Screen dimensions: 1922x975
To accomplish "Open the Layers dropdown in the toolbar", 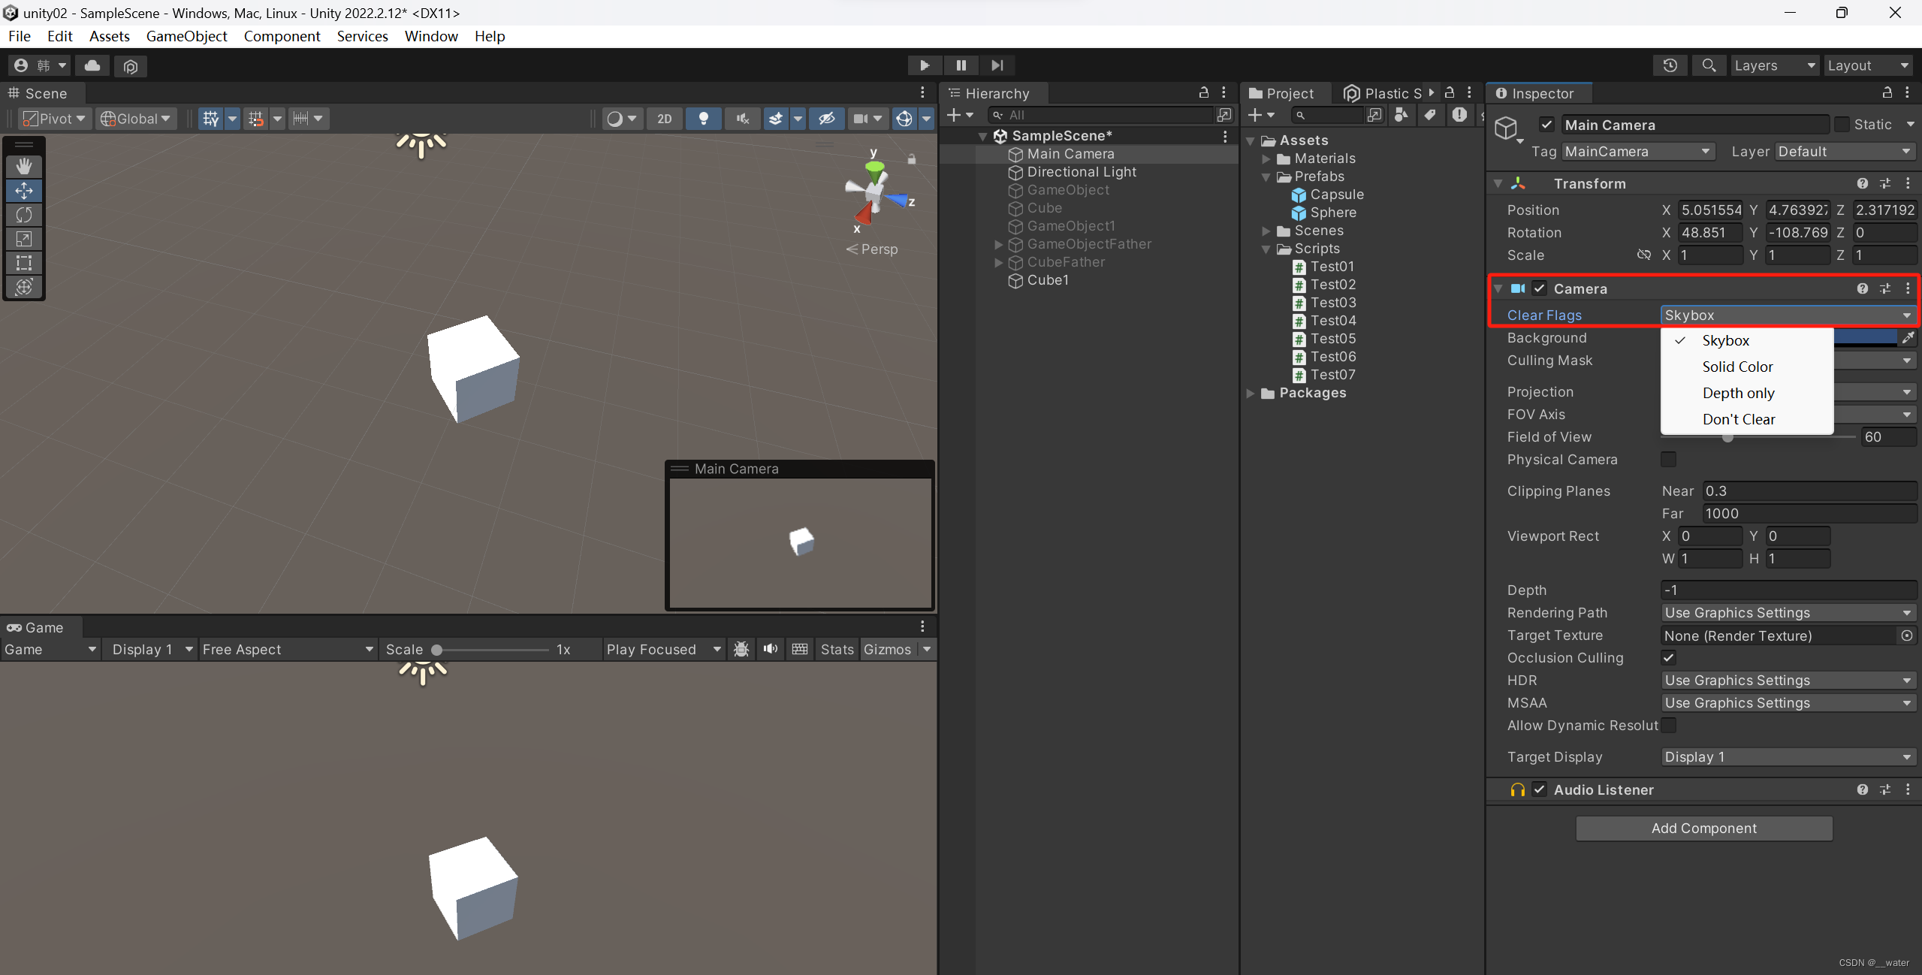I will click(1774, 65).
